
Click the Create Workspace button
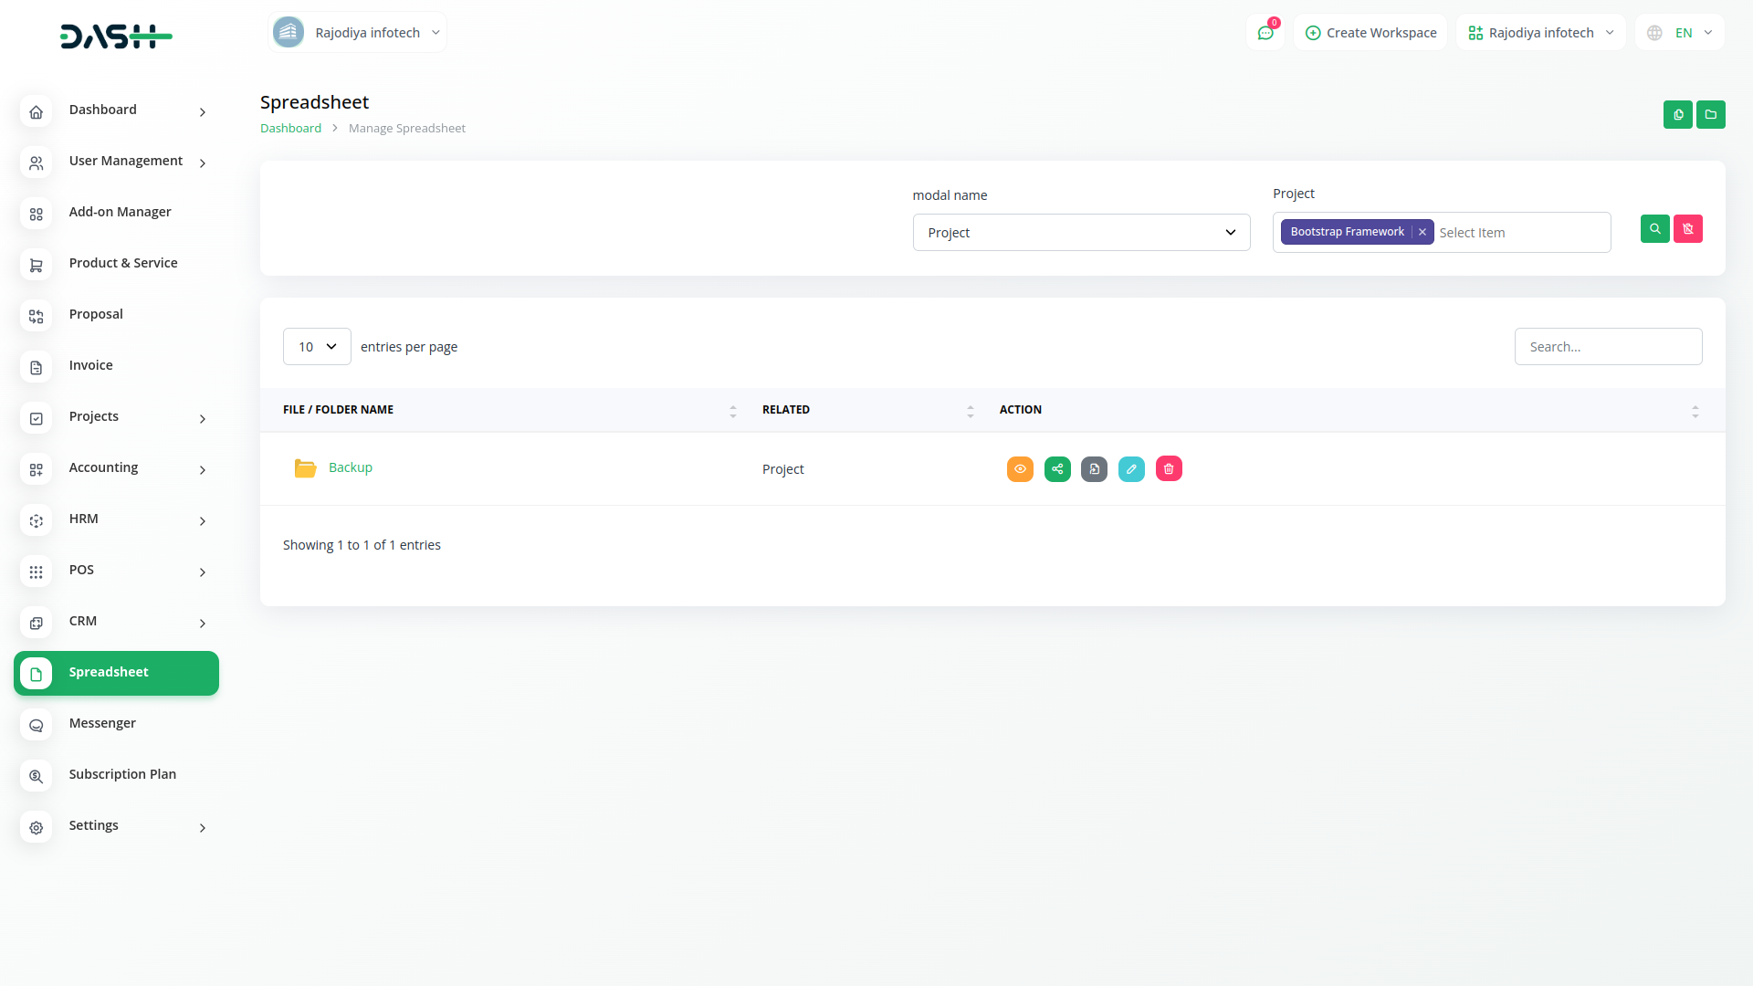(1370, 33)
